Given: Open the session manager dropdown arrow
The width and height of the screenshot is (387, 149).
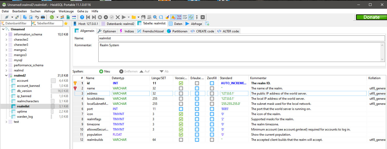Looking at the screenshot, I should [12, 17].
